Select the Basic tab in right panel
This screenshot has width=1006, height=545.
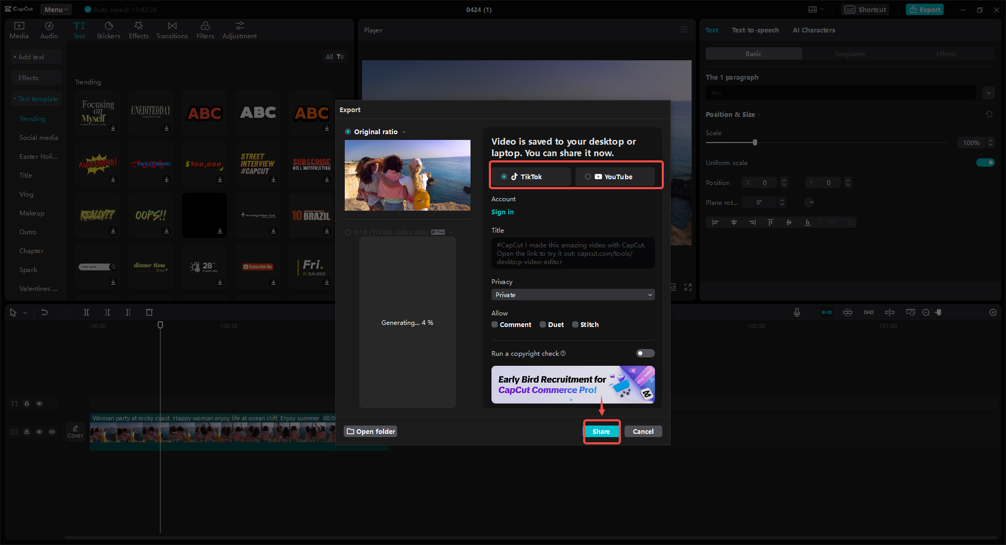[753, 53]
